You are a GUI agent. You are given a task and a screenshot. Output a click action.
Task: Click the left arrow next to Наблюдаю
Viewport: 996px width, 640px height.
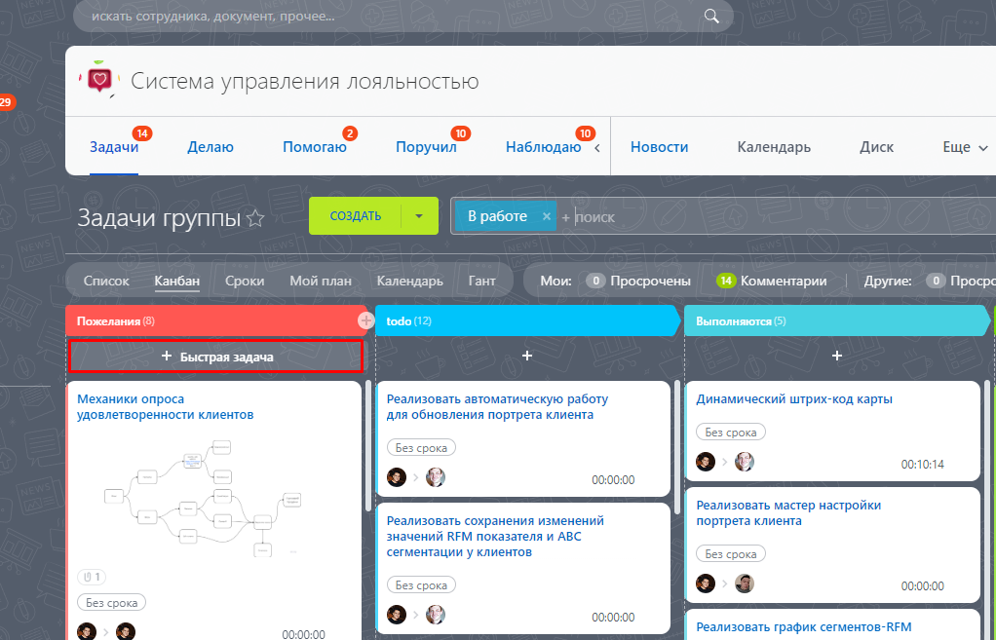tap(597, 148)
